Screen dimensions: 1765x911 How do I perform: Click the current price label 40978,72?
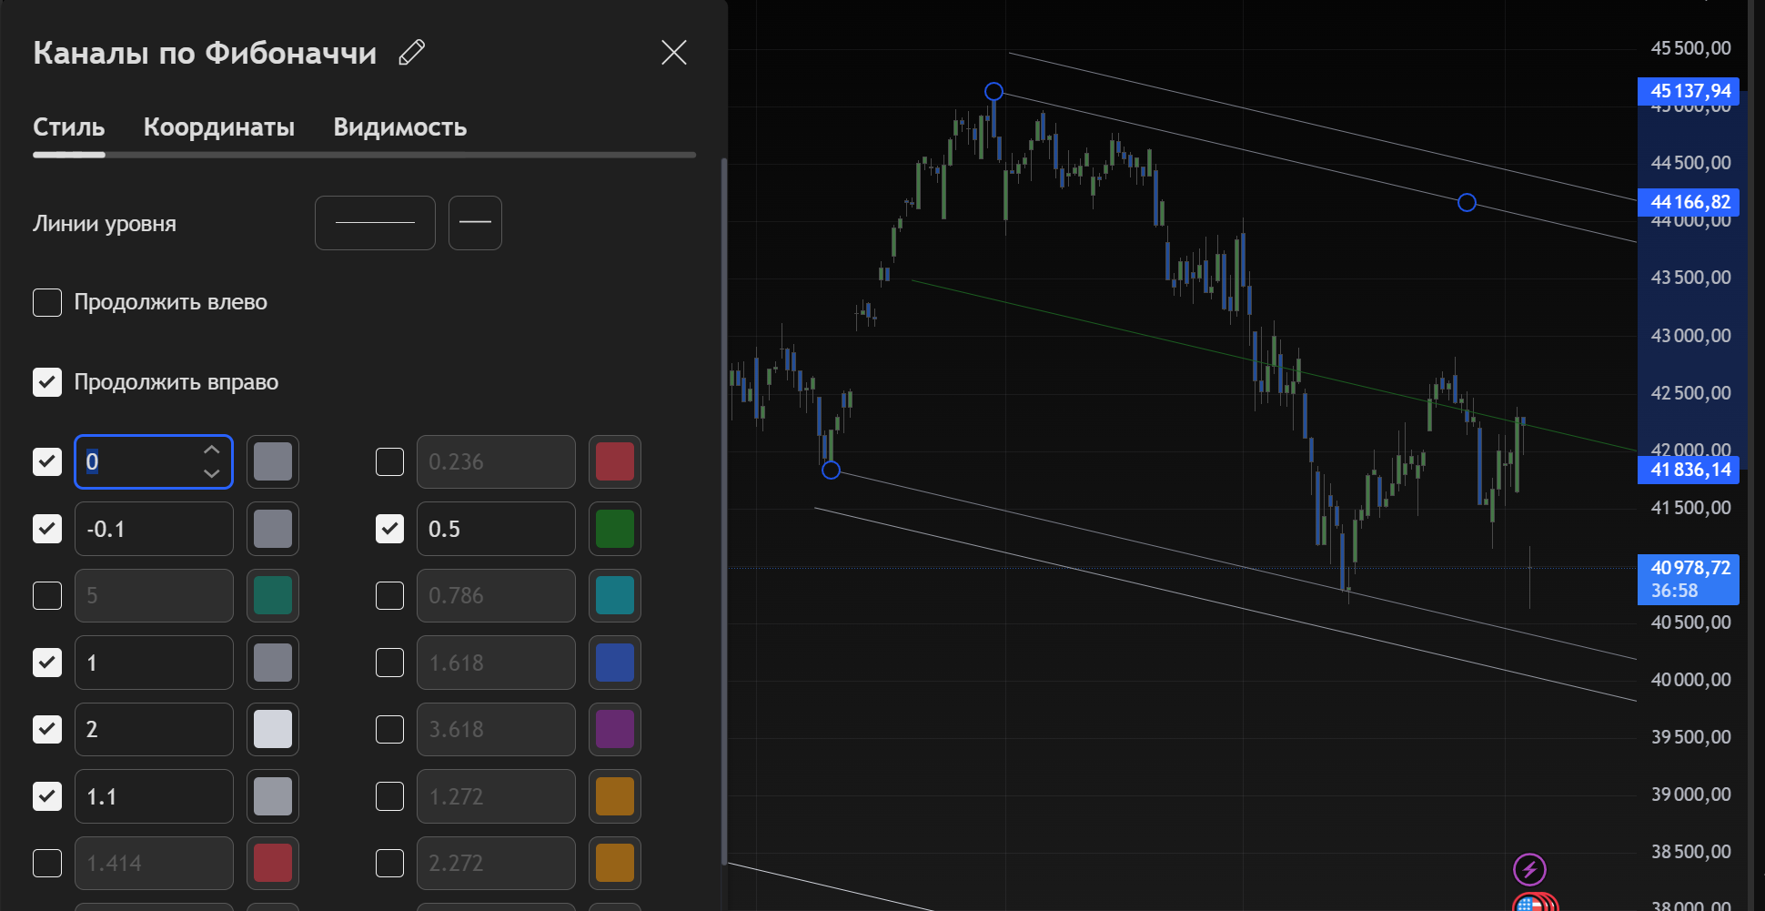click(1689, 569)
